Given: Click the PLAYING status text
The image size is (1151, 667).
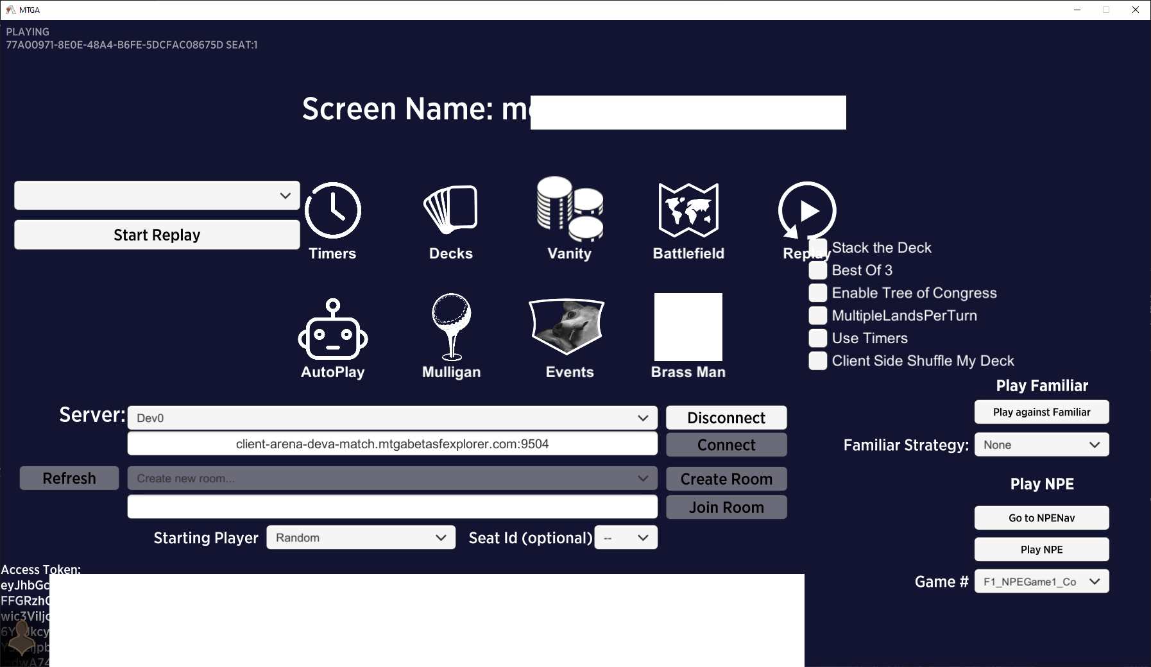Looking at the screenshot, I should [x=28, y=31].
